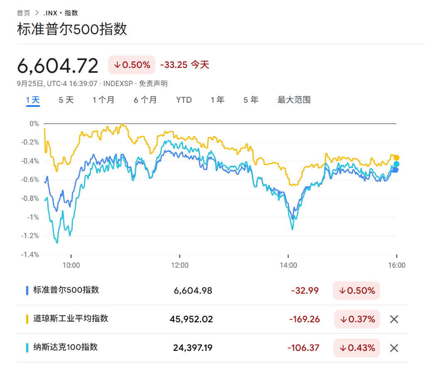This screenshot has height=366, width=425.
Task: Click the -0.2% y-axis label
Action: click(x=30, y=142)
